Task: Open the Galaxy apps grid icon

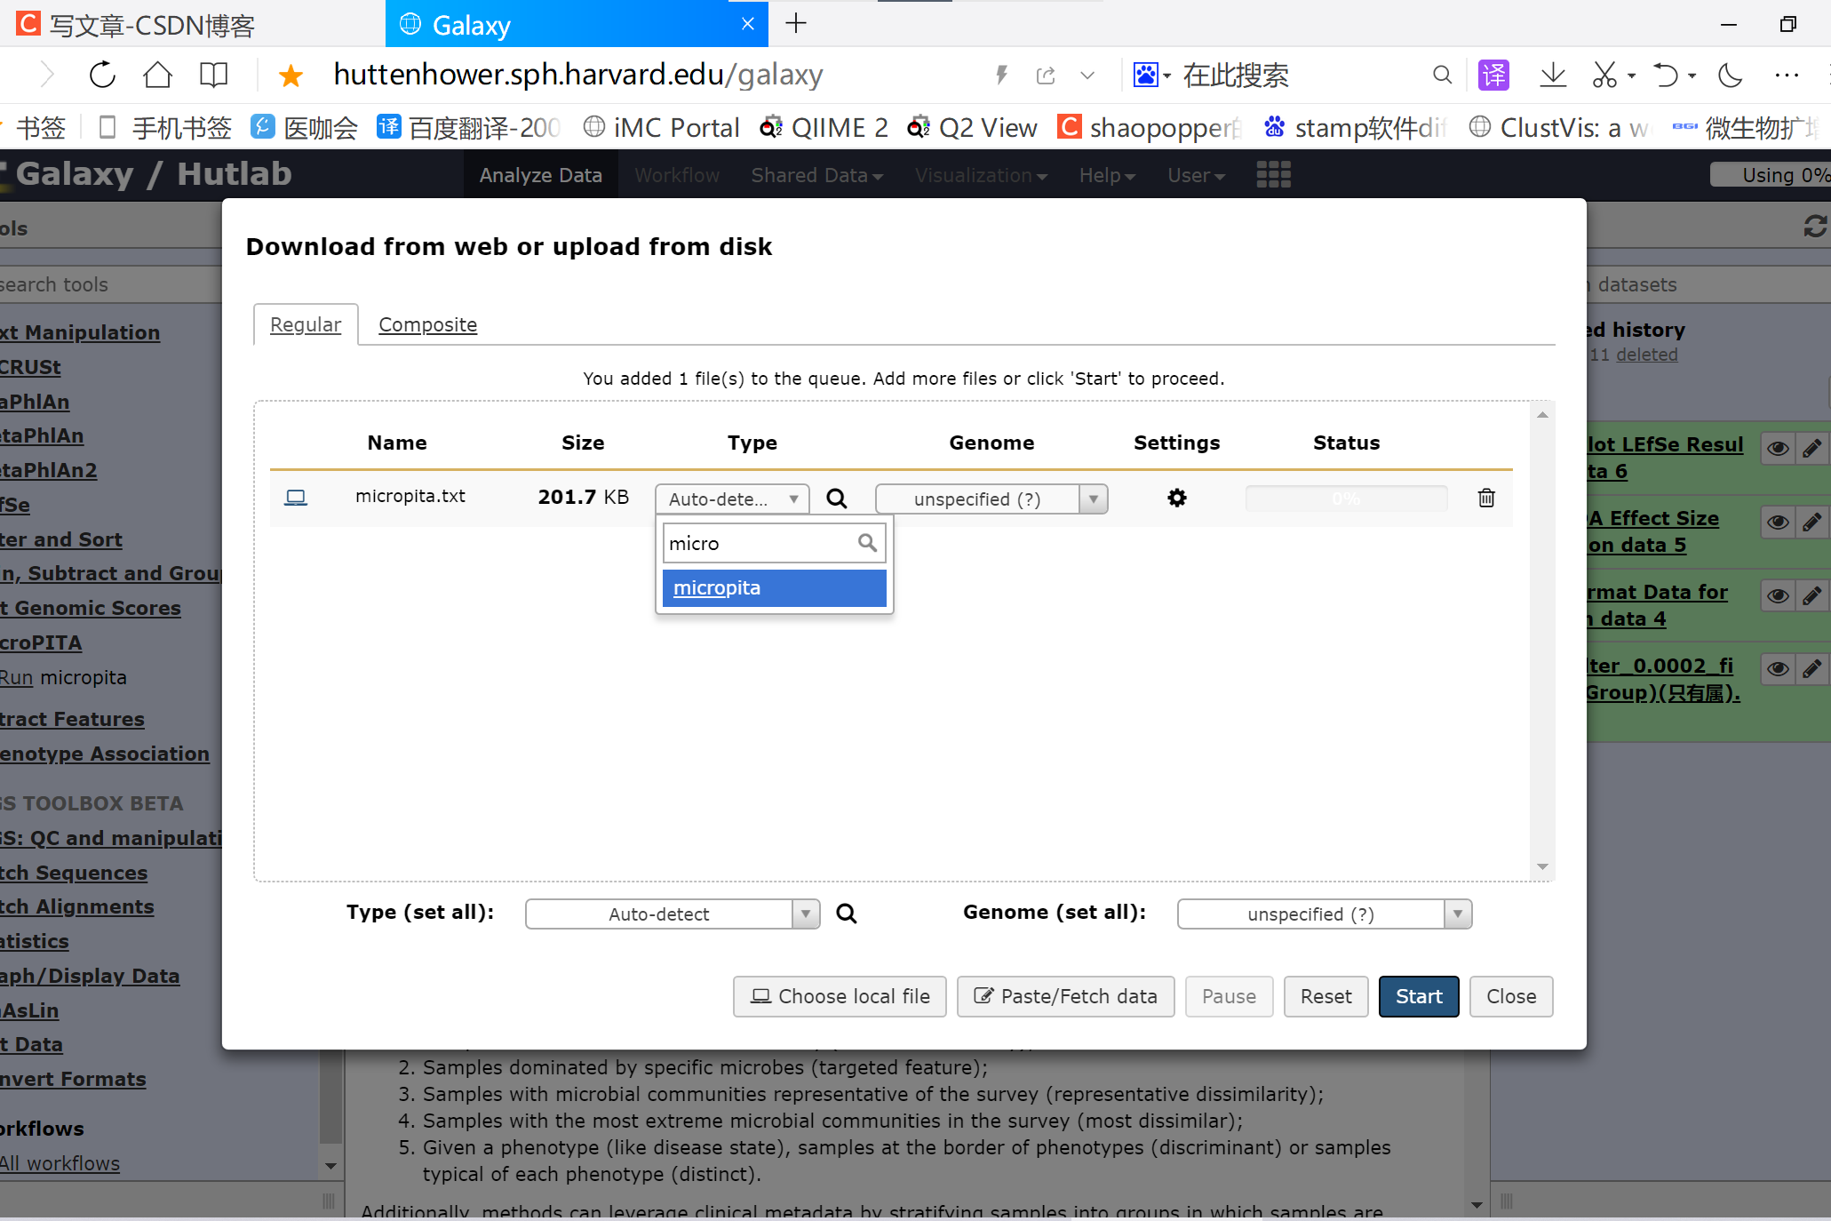Action: click(x=1273, y=174)
